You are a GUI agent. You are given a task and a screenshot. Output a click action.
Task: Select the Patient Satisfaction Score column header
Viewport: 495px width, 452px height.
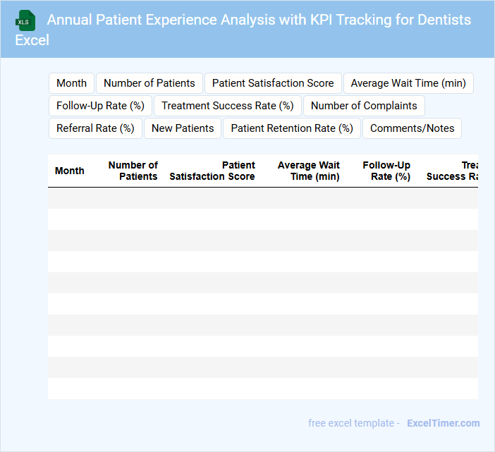pyautogui.click(x=212, y=171)
